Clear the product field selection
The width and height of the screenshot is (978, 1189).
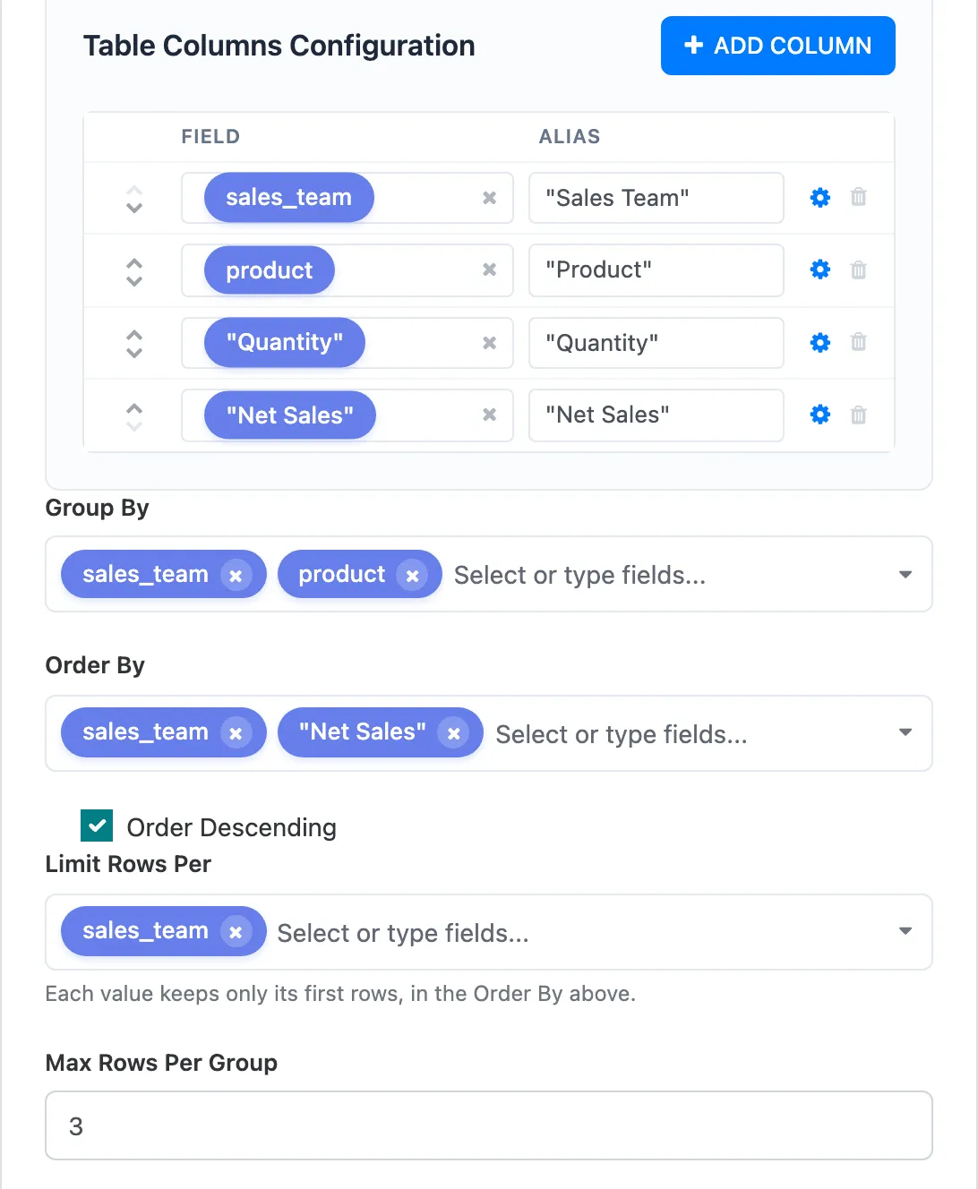coord(489,269)
